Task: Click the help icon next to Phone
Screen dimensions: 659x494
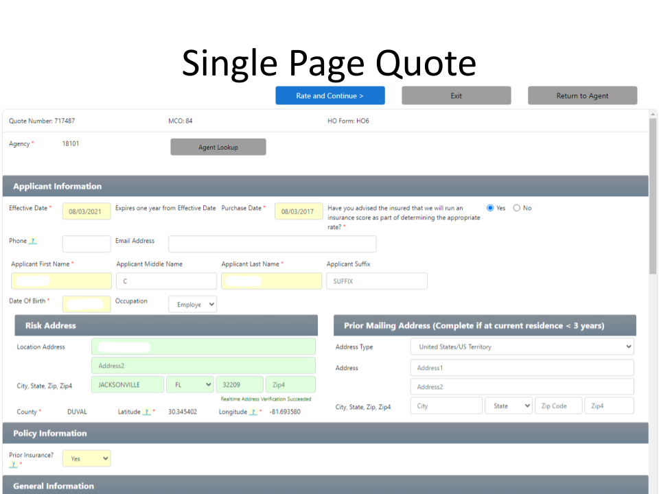Action: tap(33, 242)
